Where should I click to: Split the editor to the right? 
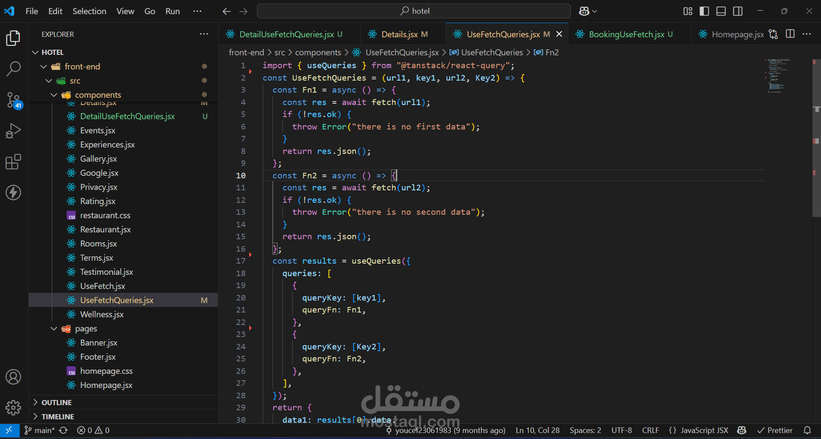(x=790, y=34)
